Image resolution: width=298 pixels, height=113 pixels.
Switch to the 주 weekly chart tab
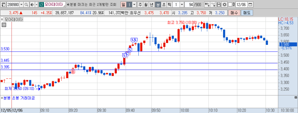[140, 4]
